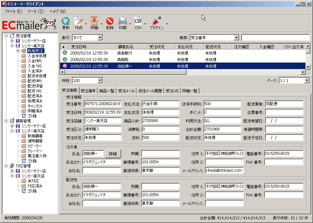Switch to the 受注メール tab
The height and width of the screenshot is (223, 313).
(126, 91)
